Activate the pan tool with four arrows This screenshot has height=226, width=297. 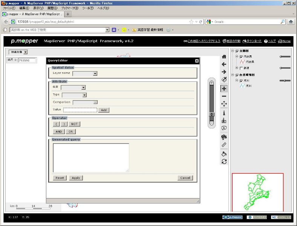coord(224,104)
